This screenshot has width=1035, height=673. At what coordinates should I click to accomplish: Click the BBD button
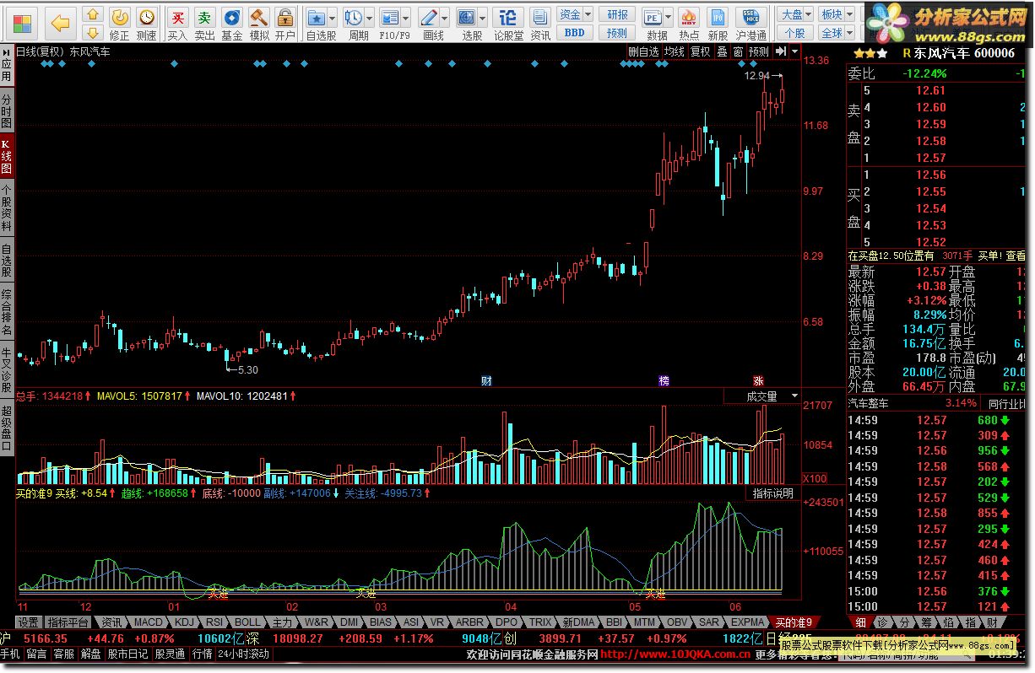574,33
